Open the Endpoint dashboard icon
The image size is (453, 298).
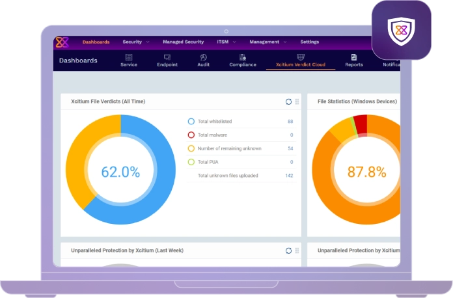pyautogui.click(x=167, y=57)
